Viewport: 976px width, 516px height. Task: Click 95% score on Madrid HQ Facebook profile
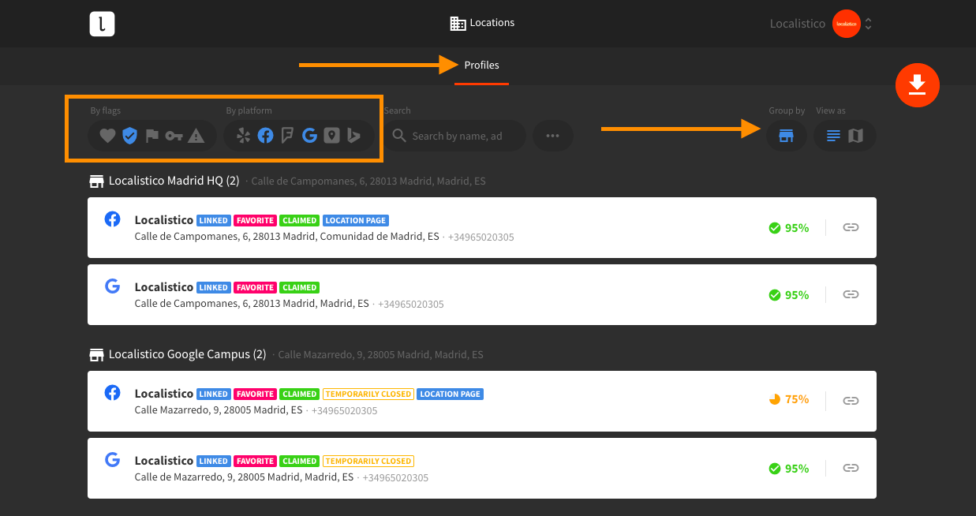[789, 228]
